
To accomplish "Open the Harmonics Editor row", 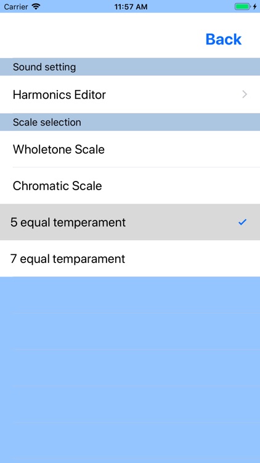I will tap(130, 94).
